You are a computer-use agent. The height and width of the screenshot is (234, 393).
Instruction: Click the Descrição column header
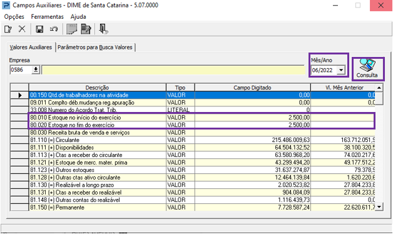97,88
